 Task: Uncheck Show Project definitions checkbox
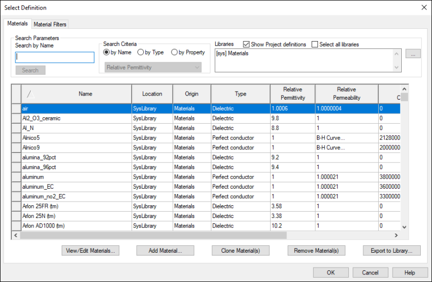click(x=247, y=44)
